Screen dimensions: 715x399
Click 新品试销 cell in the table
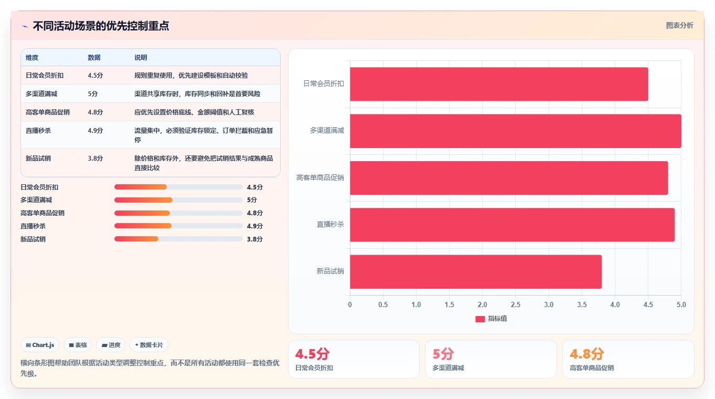tap(38, 159)
